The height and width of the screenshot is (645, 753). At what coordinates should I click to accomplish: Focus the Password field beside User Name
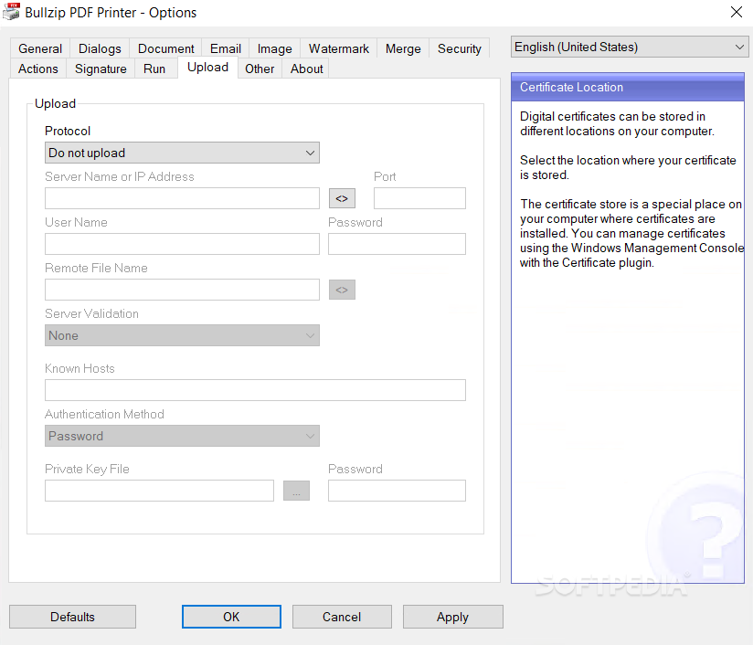[x=397, y=244]
